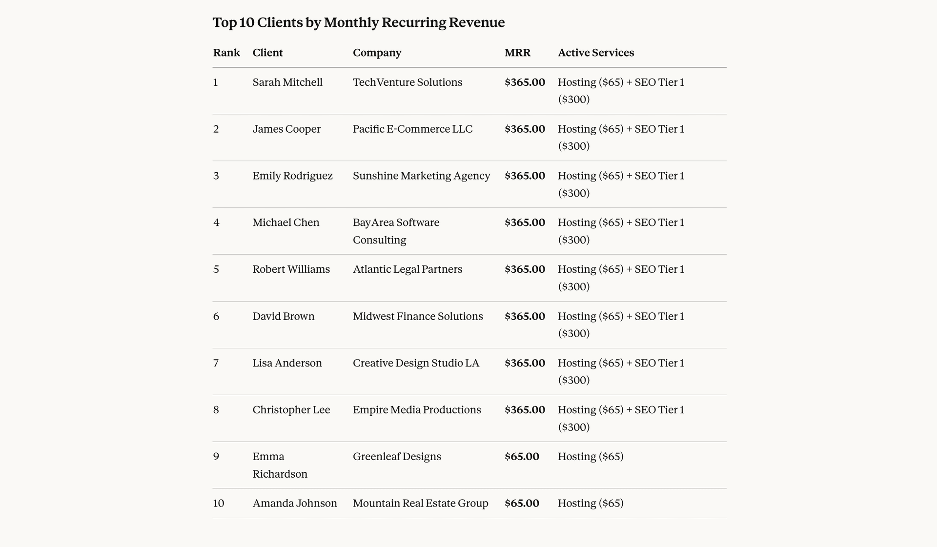Click the table title heading
Viewport: 937px width, 547px height.
359,22
